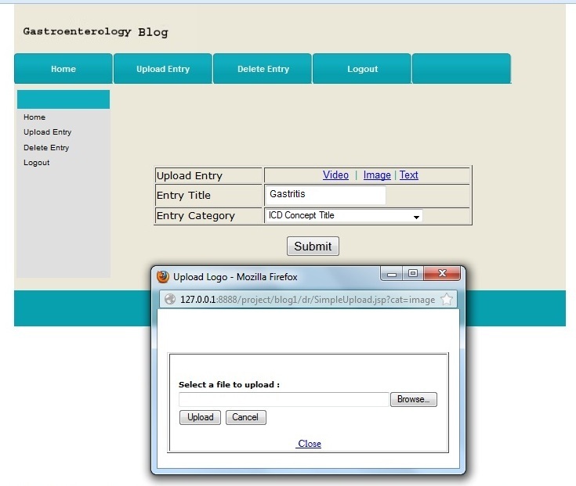Close the Upload Logo window with X
The width and height of the screenshot is (576, 486).
tap(443, 274)
